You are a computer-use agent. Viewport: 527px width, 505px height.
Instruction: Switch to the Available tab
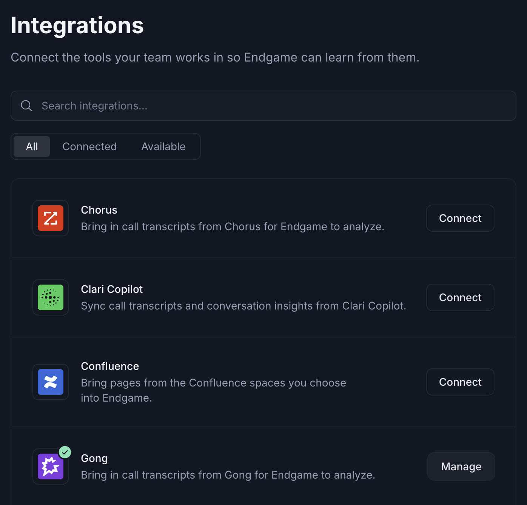click(163, 146)
